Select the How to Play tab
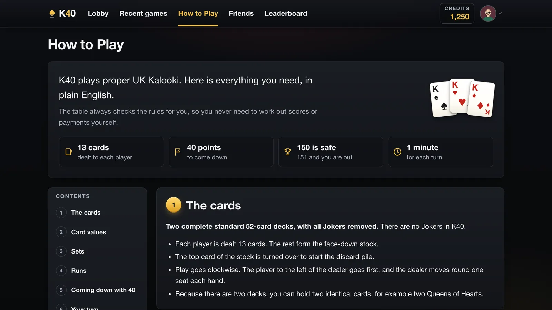This screenshot has width=552, height=310. [198, 13]
